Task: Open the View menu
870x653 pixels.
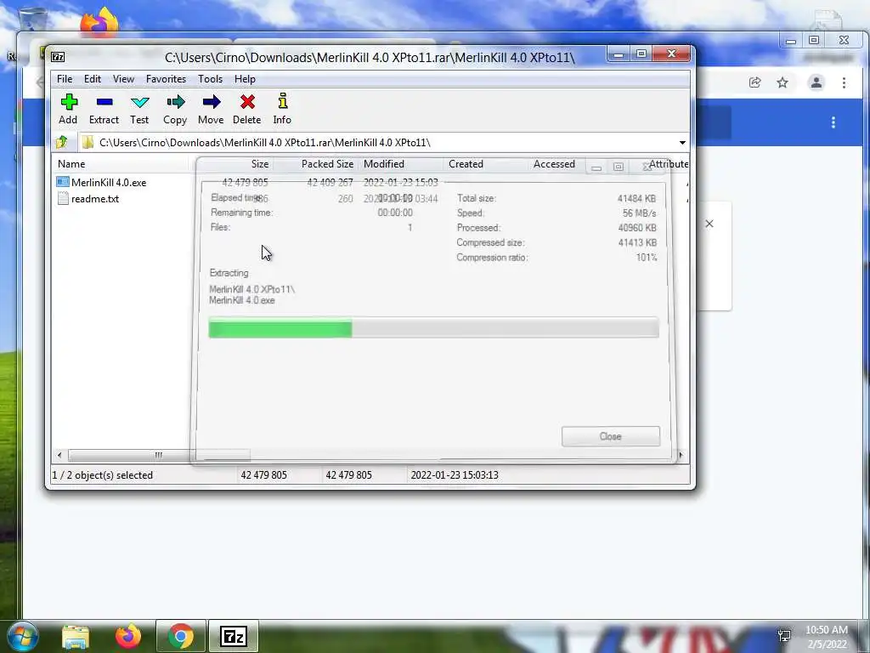Action: [124, 79]
